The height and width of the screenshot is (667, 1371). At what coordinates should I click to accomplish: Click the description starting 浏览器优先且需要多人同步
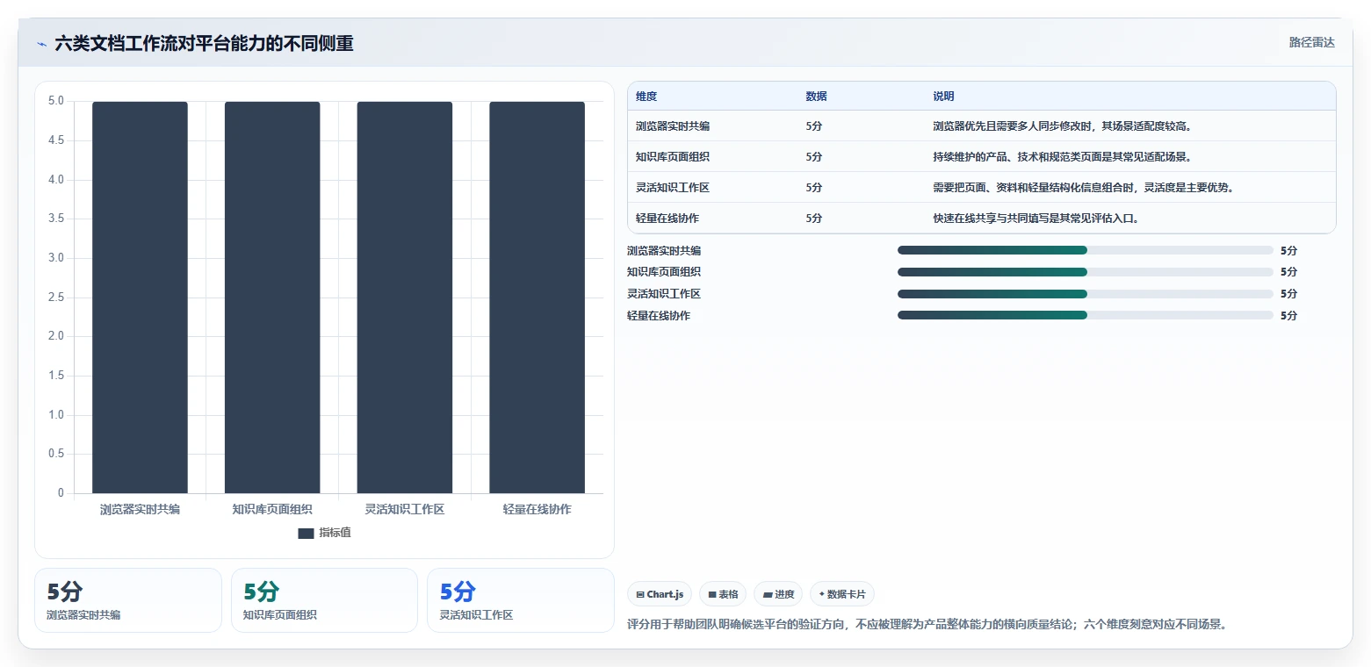(x=1062, y=126)
